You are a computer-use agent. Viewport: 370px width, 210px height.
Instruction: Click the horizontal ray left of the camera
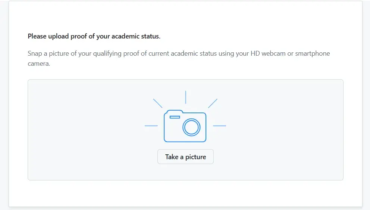click(x=151, y=126)
